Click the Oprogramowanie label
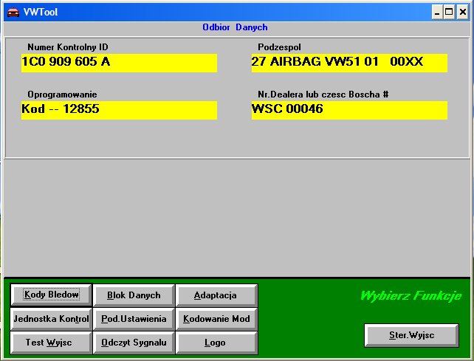The width and height of the screenshot is (474, 361). coord(62,94)
